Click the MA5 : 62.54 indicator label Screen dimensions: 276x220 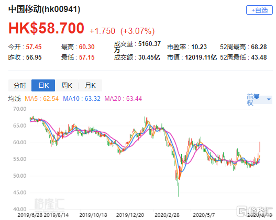(41, 99)
